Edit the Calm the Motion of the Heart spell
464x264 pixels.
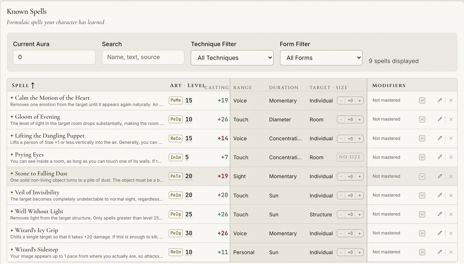pos(440,100)
